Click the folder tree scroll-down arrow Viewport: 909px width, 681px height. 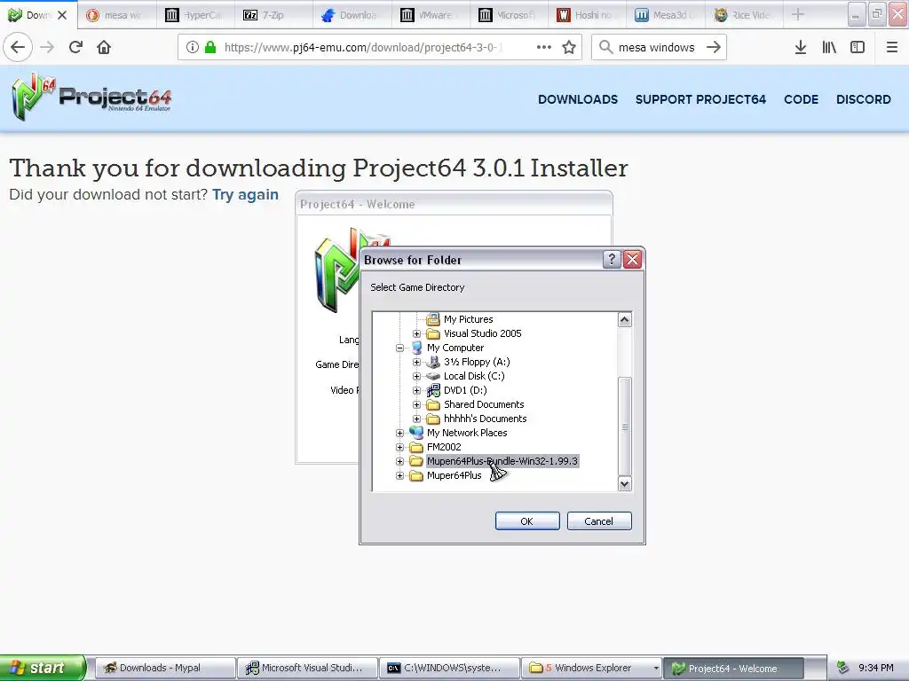pos(624,483)
